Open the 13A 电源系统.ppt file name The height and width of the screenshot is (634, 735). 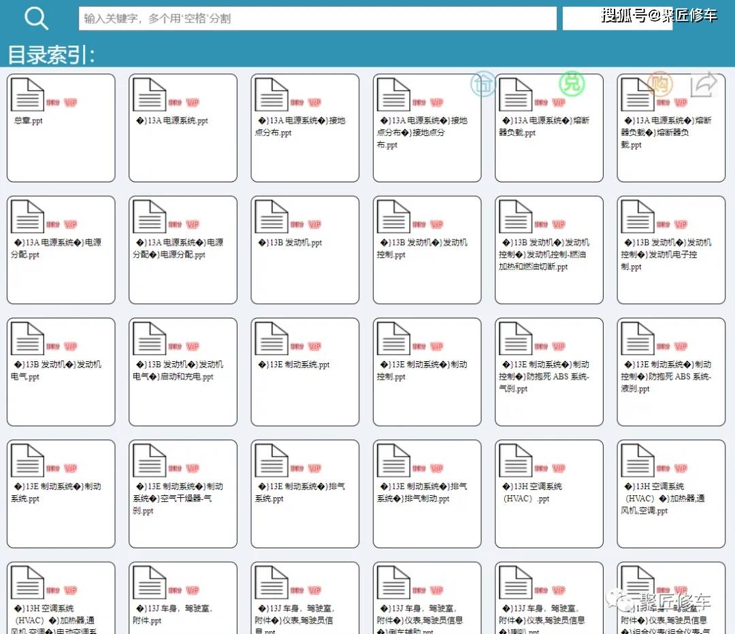pyautogui.click(x=172, y=121)
